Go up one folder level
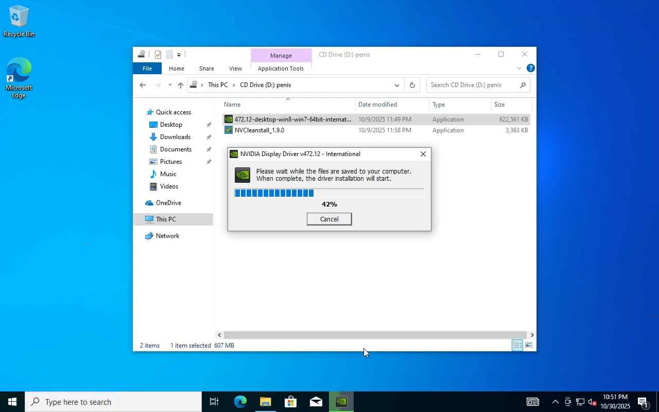Screen dimensions: 659x412 point(180,85)
